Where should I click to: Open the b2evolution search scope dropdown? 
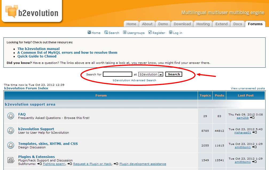[x=151, y=74]
